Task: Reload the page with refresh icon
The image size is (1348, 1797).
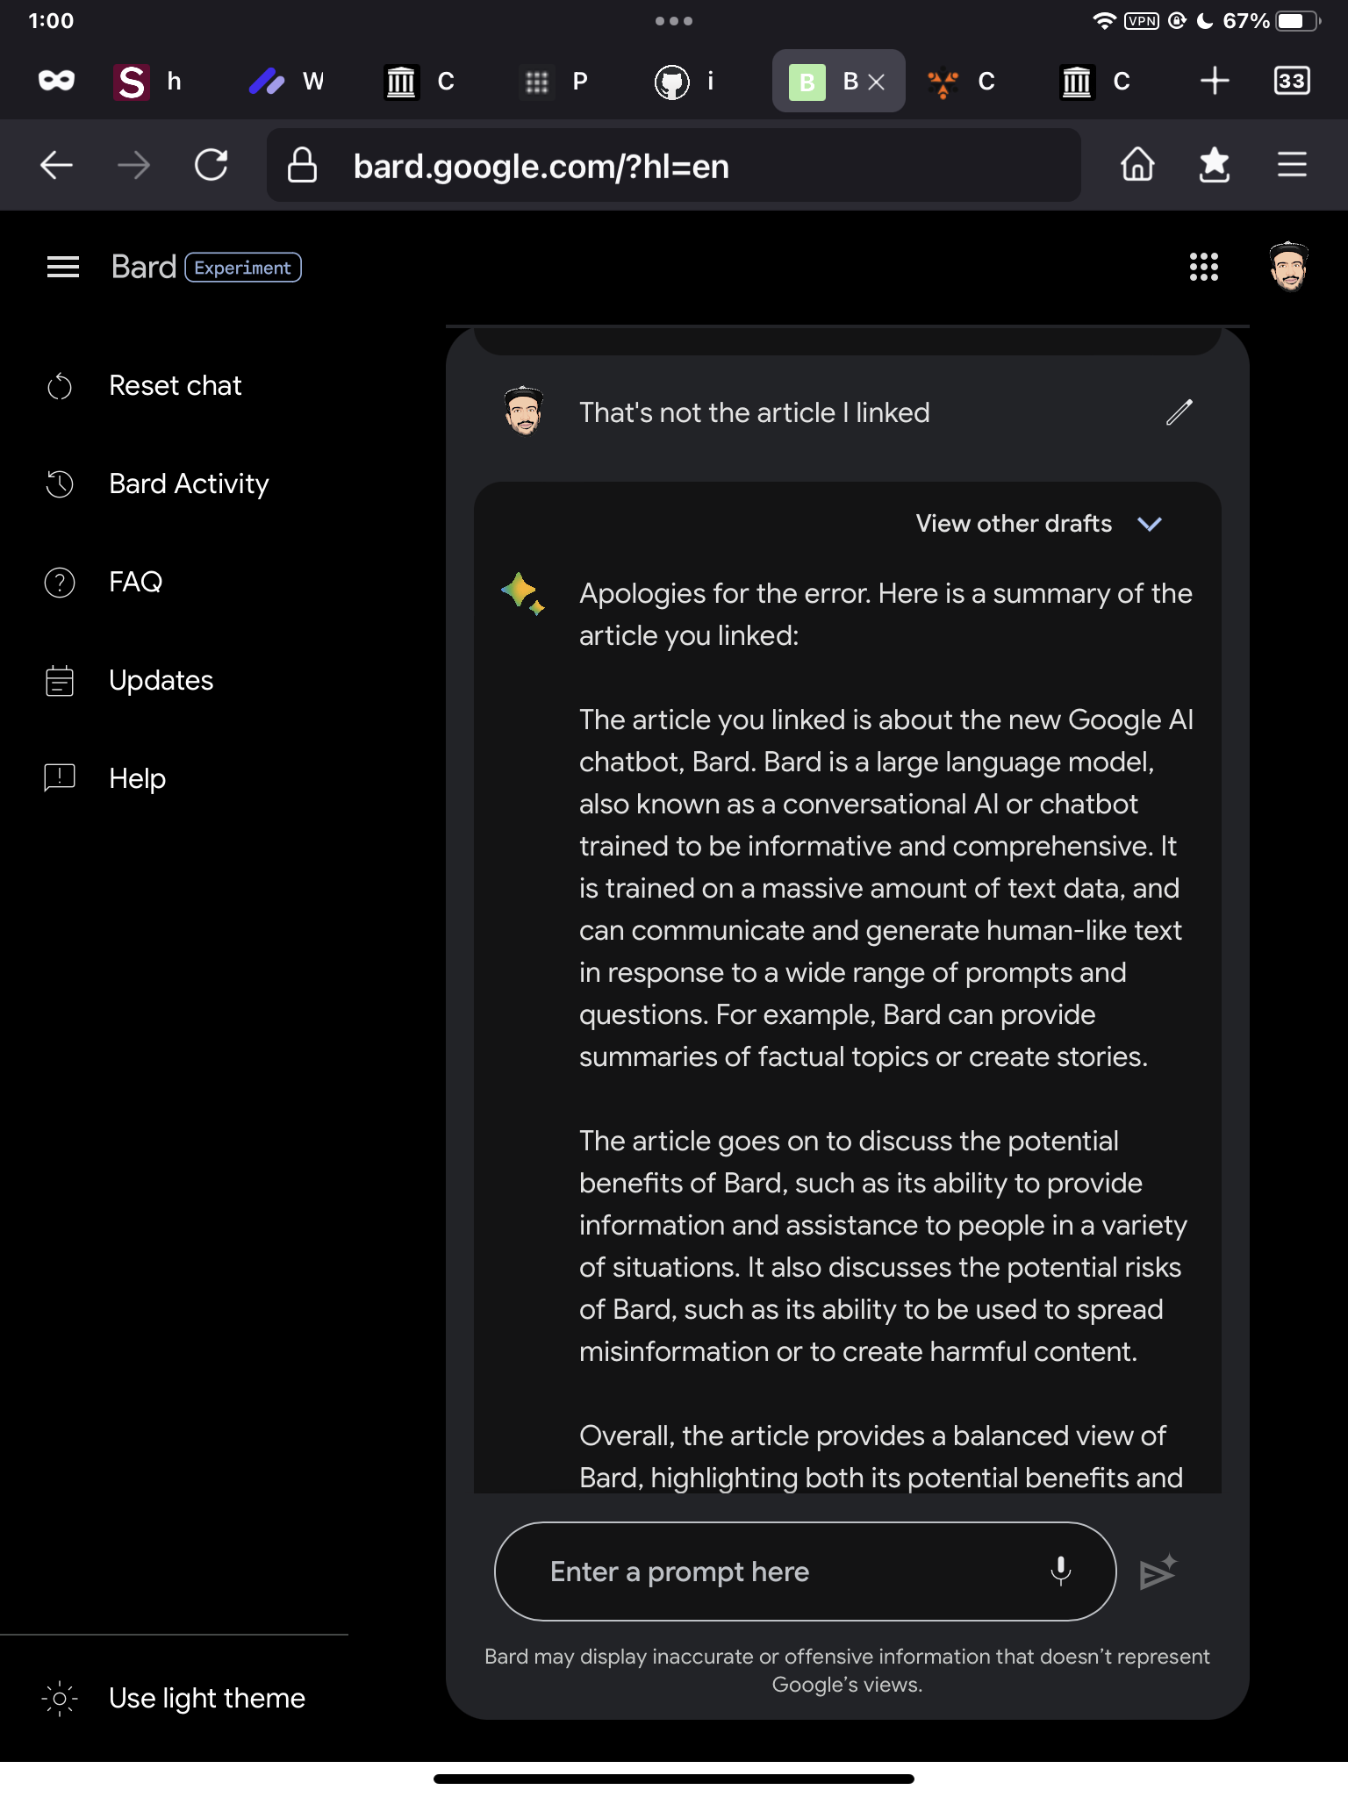Action: [211, 165]
